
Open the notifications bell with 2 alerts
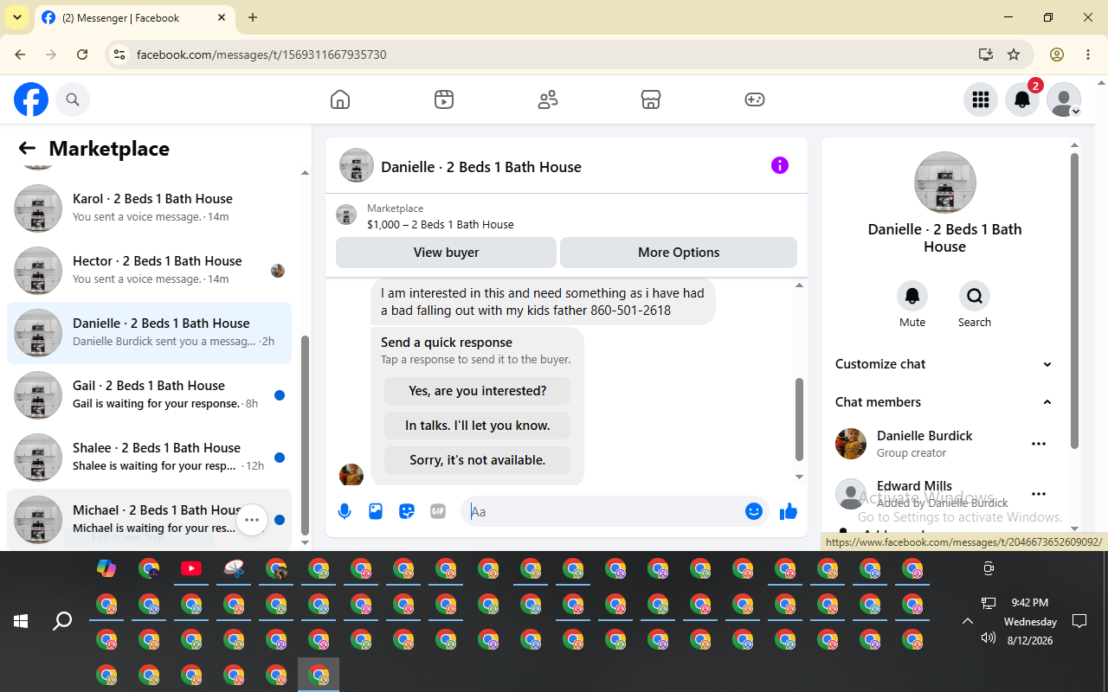tap(1022, 99)
